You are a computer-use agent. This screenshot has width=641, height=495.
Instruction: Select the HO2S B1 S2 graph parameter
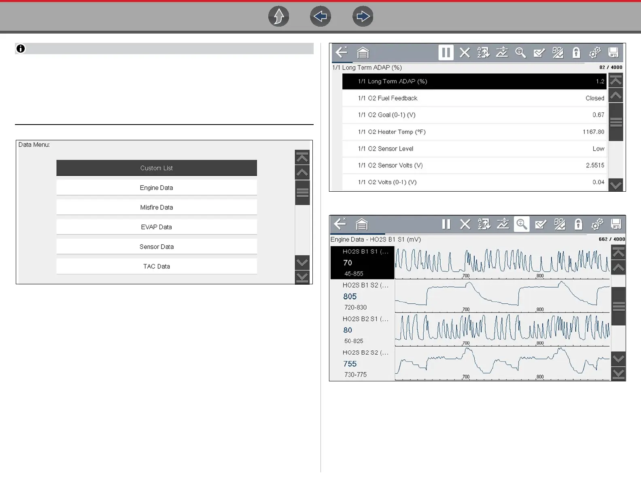363,296
